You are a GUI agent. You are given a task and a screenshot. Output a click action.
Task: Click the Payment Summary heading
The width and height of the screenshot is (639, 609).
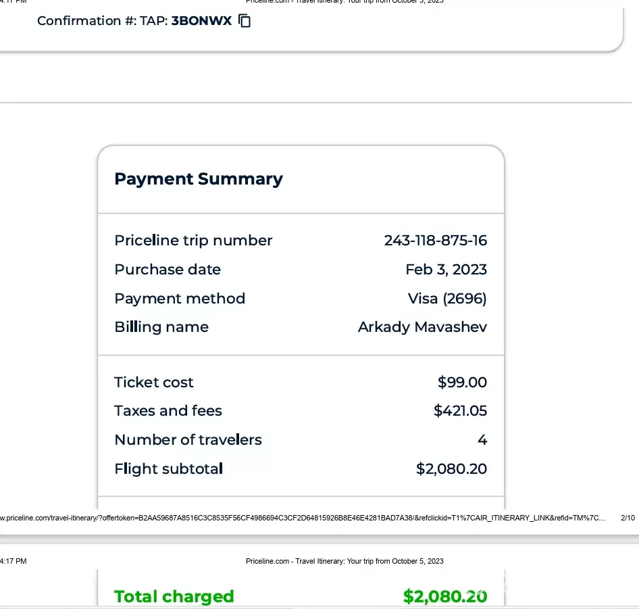198,179
